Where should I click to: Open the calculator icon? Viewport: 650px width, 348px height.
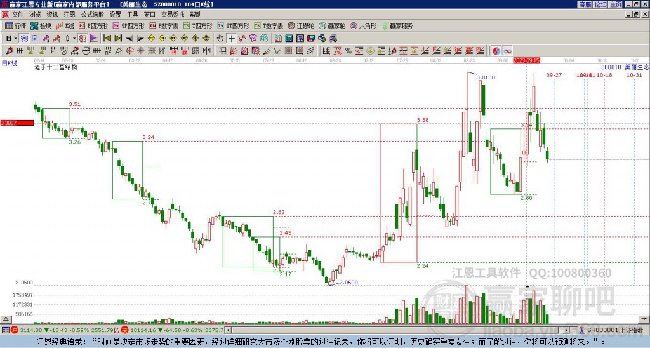point(289,39)
